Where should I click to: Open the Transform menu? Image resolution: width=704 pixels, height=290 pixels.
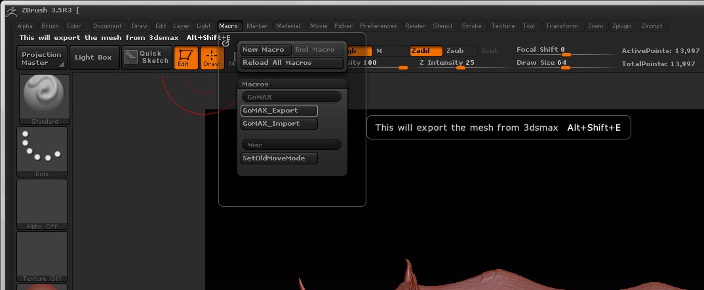(562, 26)
